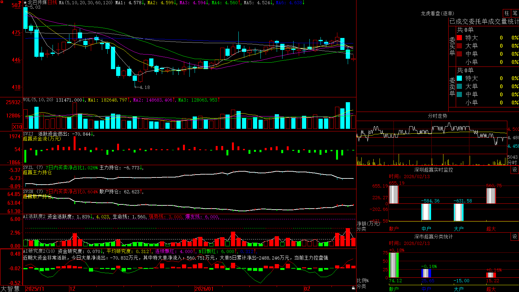Click the AI研究度2(10) indicator label

click(39, 251)
